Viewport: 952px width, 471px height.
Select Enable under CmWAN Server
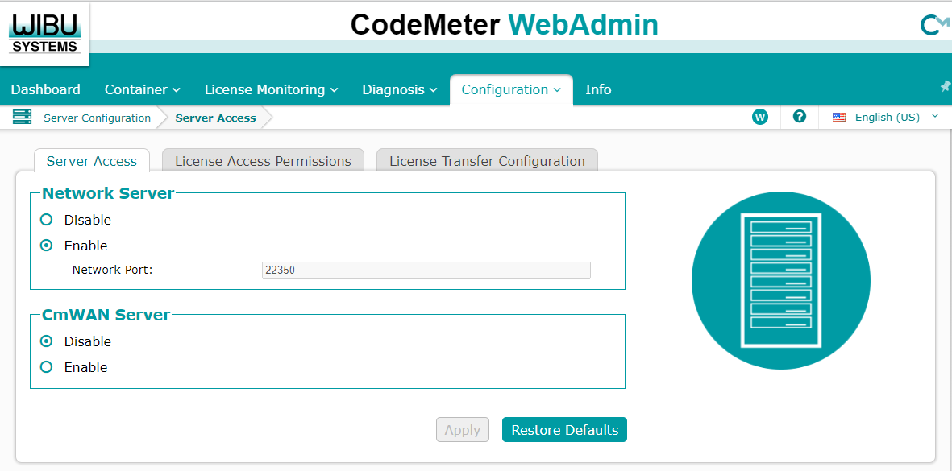47,367
